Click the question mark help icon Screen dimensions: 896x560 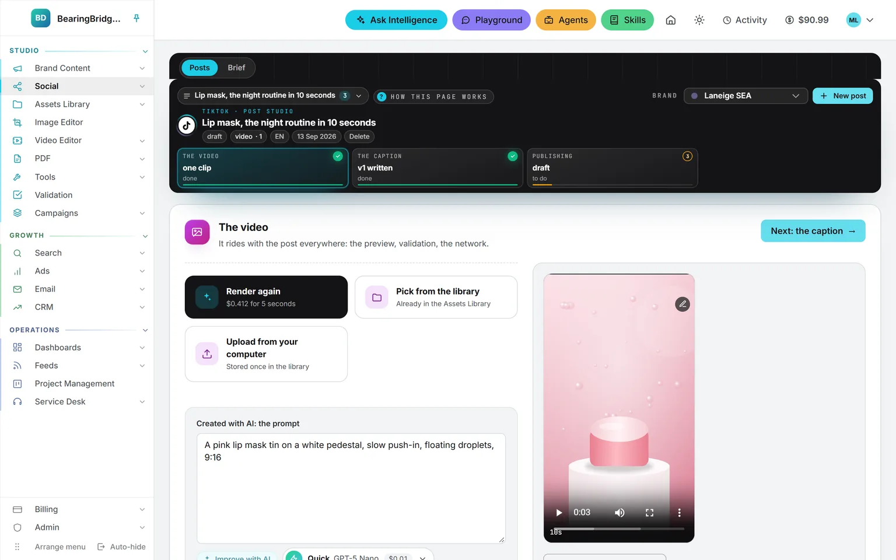[381, 97]
